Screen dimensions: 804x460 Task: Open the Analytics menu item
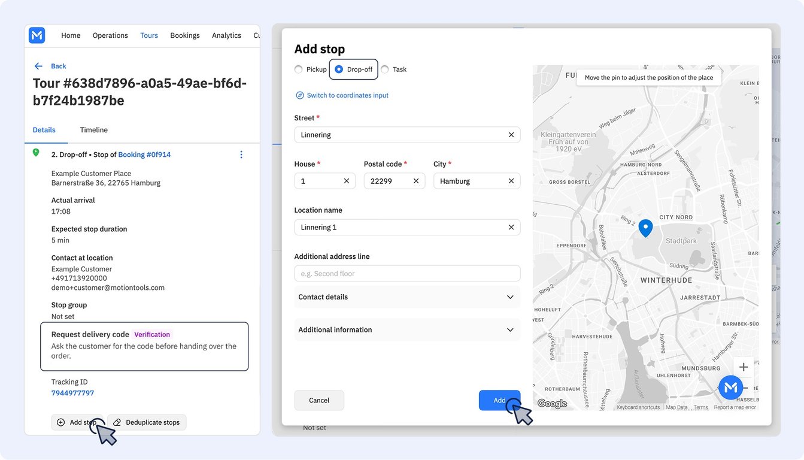[226, 35]
